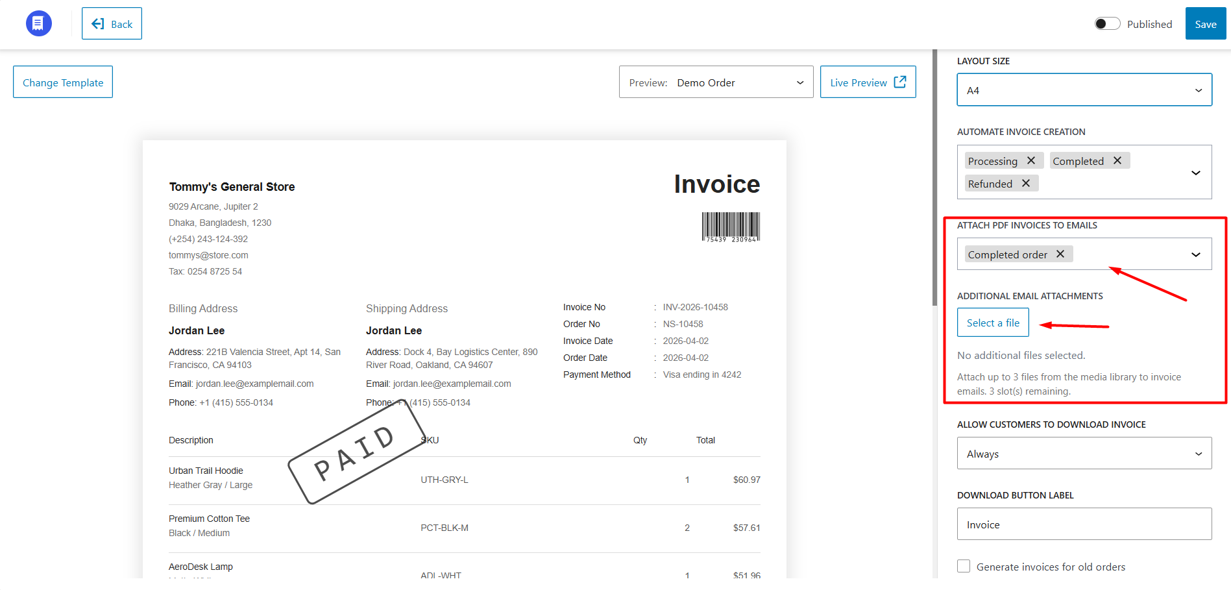Go back using the Back button
Viewport: 1231px width, 590px height.
pyautogui.click(x=112, y=23)
